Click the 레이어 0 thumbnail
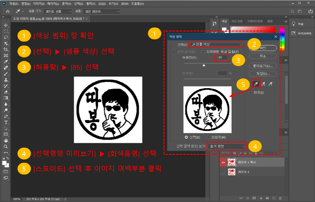 232,172
